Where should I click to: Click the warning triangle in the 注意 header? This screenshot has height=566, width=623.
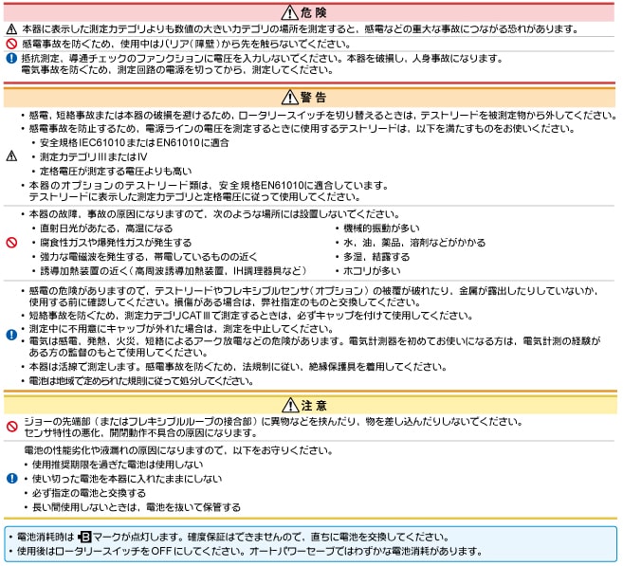(x=290, y=406)
